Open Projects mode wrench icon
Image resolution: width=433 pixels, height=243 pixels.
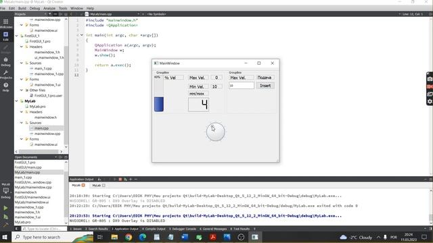[x=6, y=74]
